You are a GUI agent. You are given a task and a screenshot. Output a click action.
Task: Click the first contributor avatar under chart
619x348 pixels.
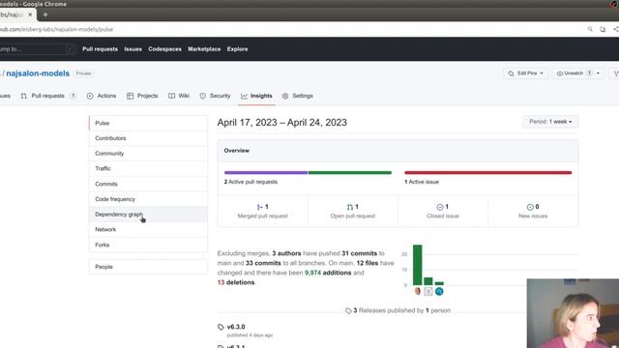click(418, 291)
